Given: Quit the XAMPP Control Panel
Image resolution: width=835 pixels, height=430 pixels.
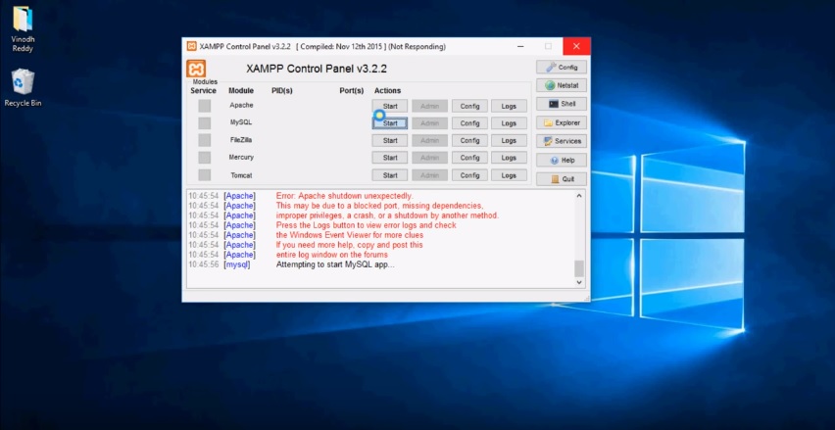Looking at the screenshot, I should click(562, 179).
